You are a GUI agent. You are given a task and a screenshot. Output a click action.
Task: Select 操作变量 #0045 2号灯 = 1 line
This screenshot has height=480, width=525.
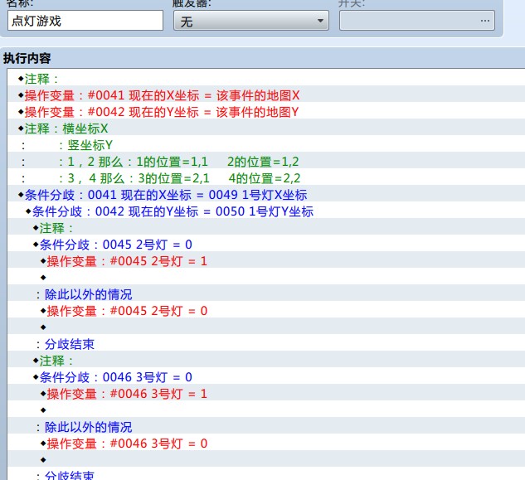(x=266, y=261)
